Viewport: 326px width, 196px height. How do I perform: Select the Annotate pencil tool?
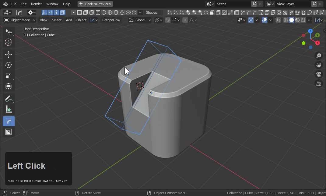(9, 99)
